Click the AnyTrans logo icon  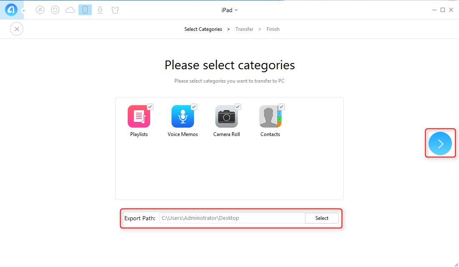[11, 10]
